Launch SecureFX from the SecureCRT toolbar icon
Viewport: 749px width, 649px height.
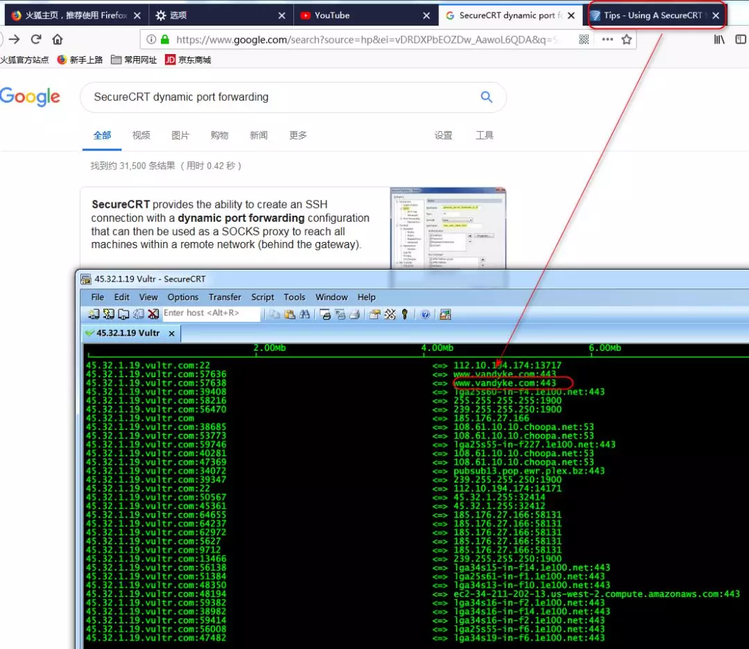(x=445, y=314)
